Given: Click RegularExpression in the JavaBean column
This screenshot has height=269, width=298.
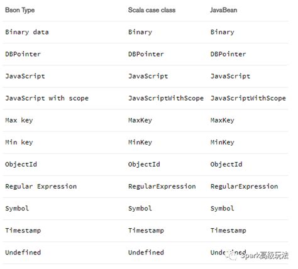Looking at the screenshot, I should pyautogui.click(x=244, y=186).
